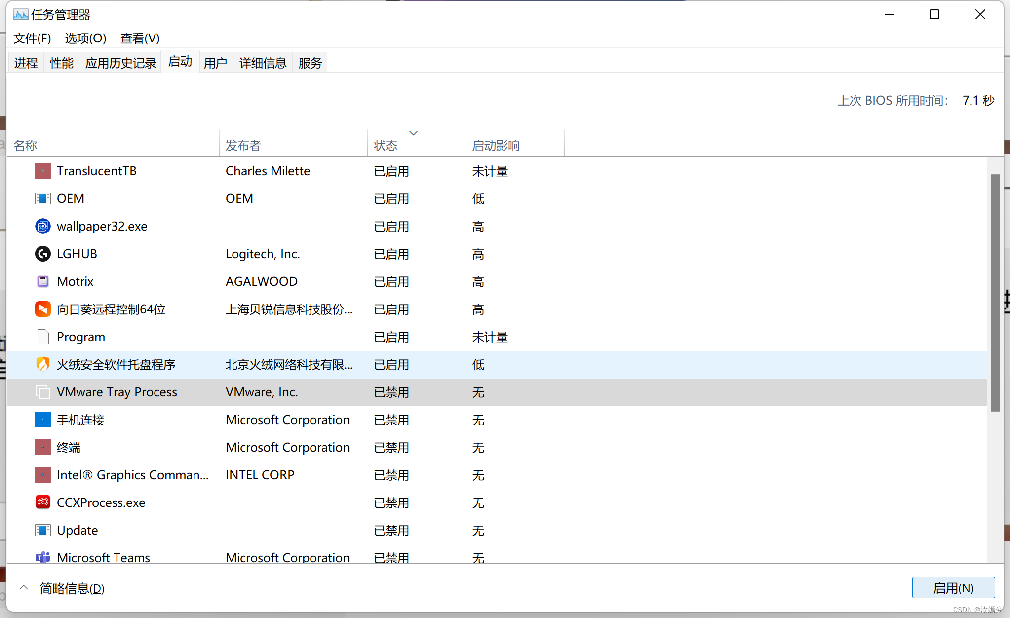Click publisher AGALWOOD

point(262,281)
